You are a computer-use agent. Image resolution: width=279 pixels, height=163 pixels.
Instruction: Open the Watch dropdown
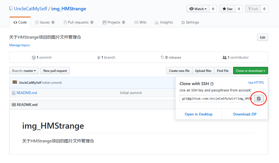point(198,9)
